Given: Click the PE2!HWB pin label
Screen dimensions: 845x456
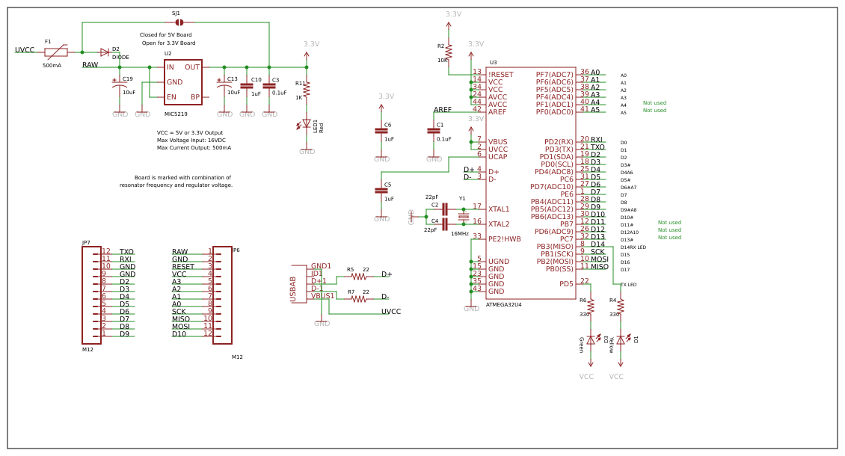Looking at the screenshot, I should pyautogui.click(x=505, y=239).
